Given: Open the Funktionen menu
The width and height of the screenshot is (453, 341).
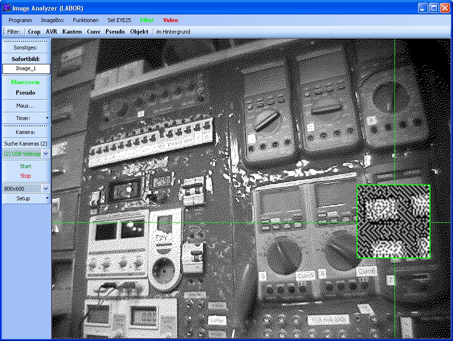Looking at the screenshot, I should [86, 20].
